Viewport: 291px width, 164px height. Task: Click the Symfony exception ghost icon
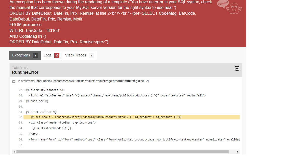click(230, 7)
